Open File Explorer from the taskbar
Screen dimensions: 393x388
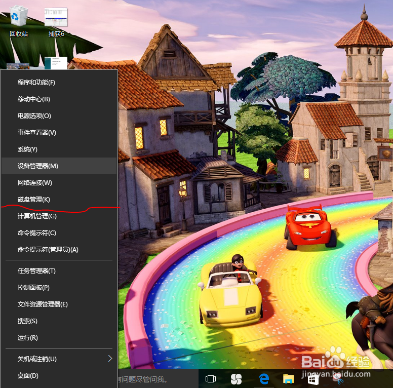coord(289,379)
